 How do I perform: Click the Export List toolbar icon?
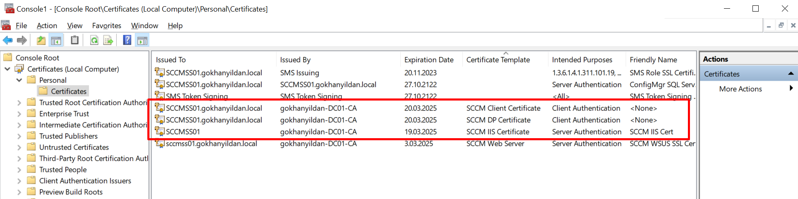click(x=108, y=40)
